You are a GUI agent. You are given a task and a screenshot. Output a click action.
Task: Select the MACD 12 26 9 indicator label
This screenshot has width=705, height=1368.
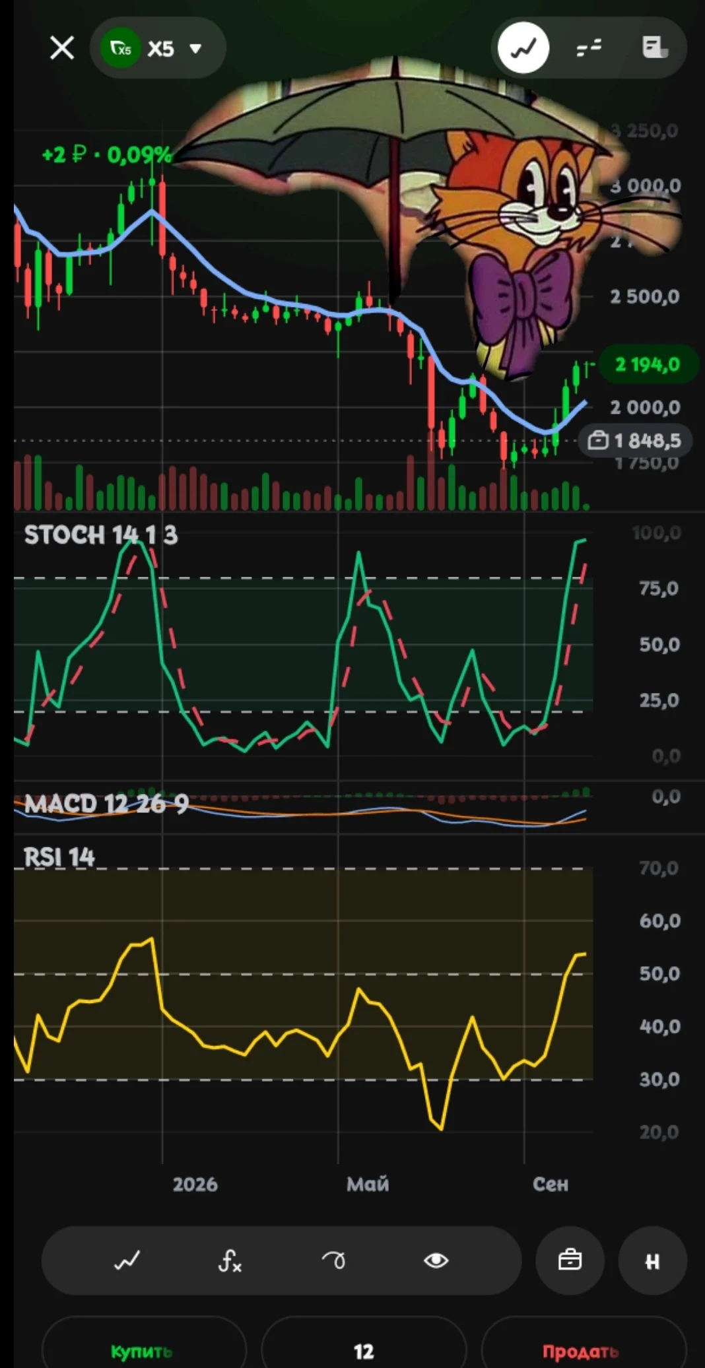click(x=106, y=804)
